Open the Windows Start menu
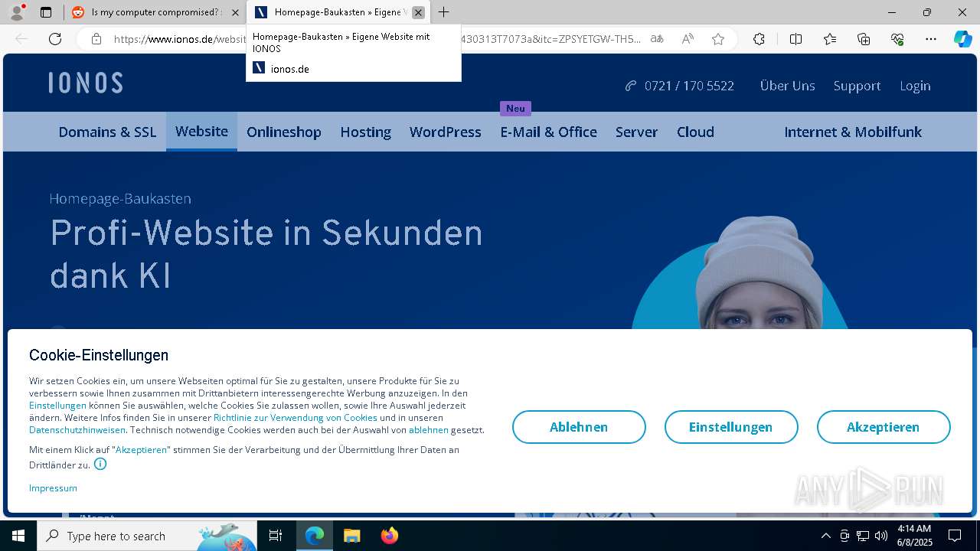Viewport: 980px width, 551px height. click(18, 536)
